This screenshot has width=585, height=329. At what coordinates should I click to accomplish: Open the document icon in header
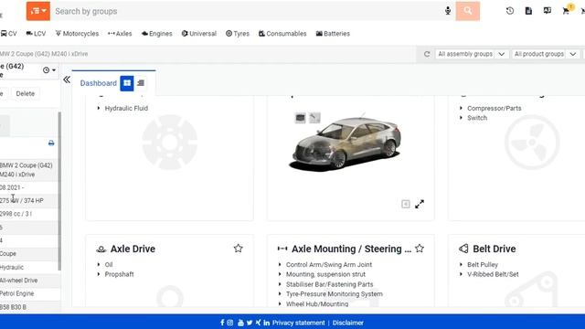point(528,11)
